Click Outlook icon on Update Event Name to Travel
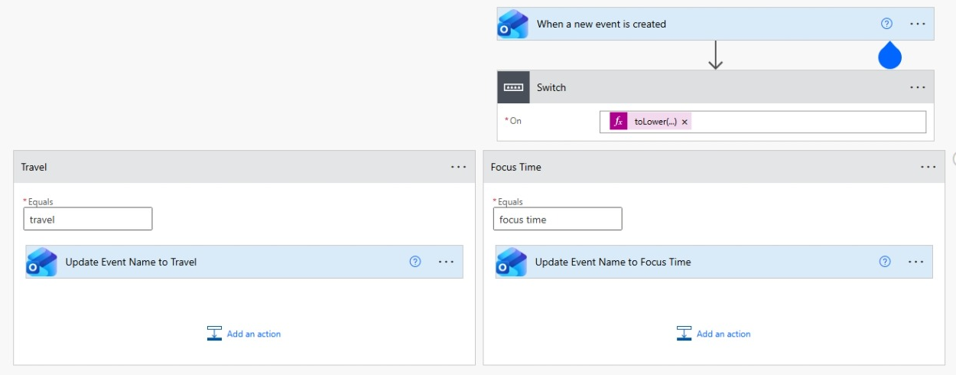The width and height of the screenshot is (956, 375). pos(41,262)
